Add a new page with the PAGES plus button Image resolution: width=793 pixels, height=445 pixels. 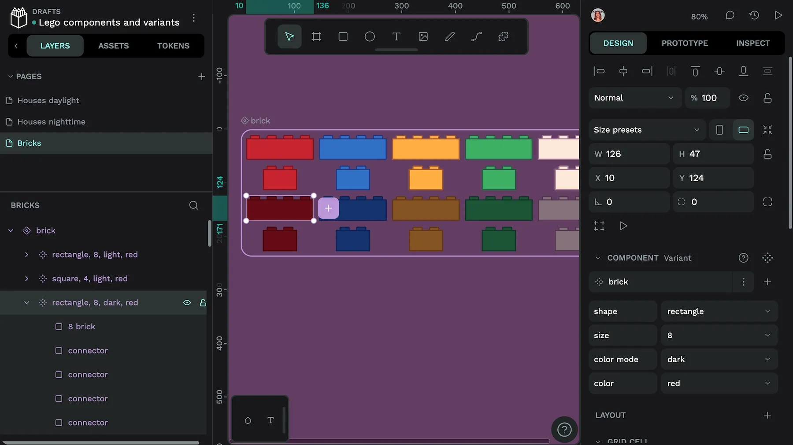(201, 76)
